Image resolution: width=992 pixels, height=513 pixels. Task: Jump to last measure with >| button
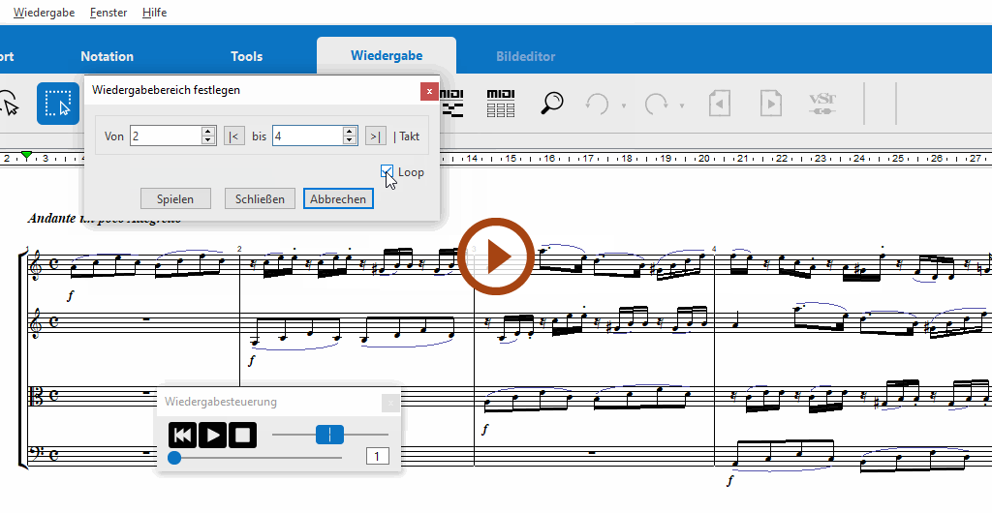376,136
